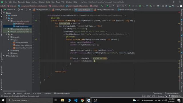Click the Make Project hammer icon
This screenshot has width=183, height=103.
[102, 6]
